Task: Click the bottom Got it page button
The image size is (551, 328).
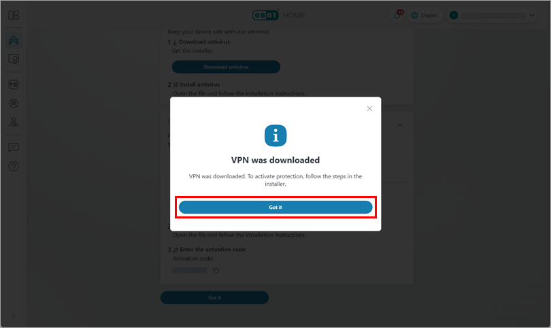Action: [x=214, y=297]
